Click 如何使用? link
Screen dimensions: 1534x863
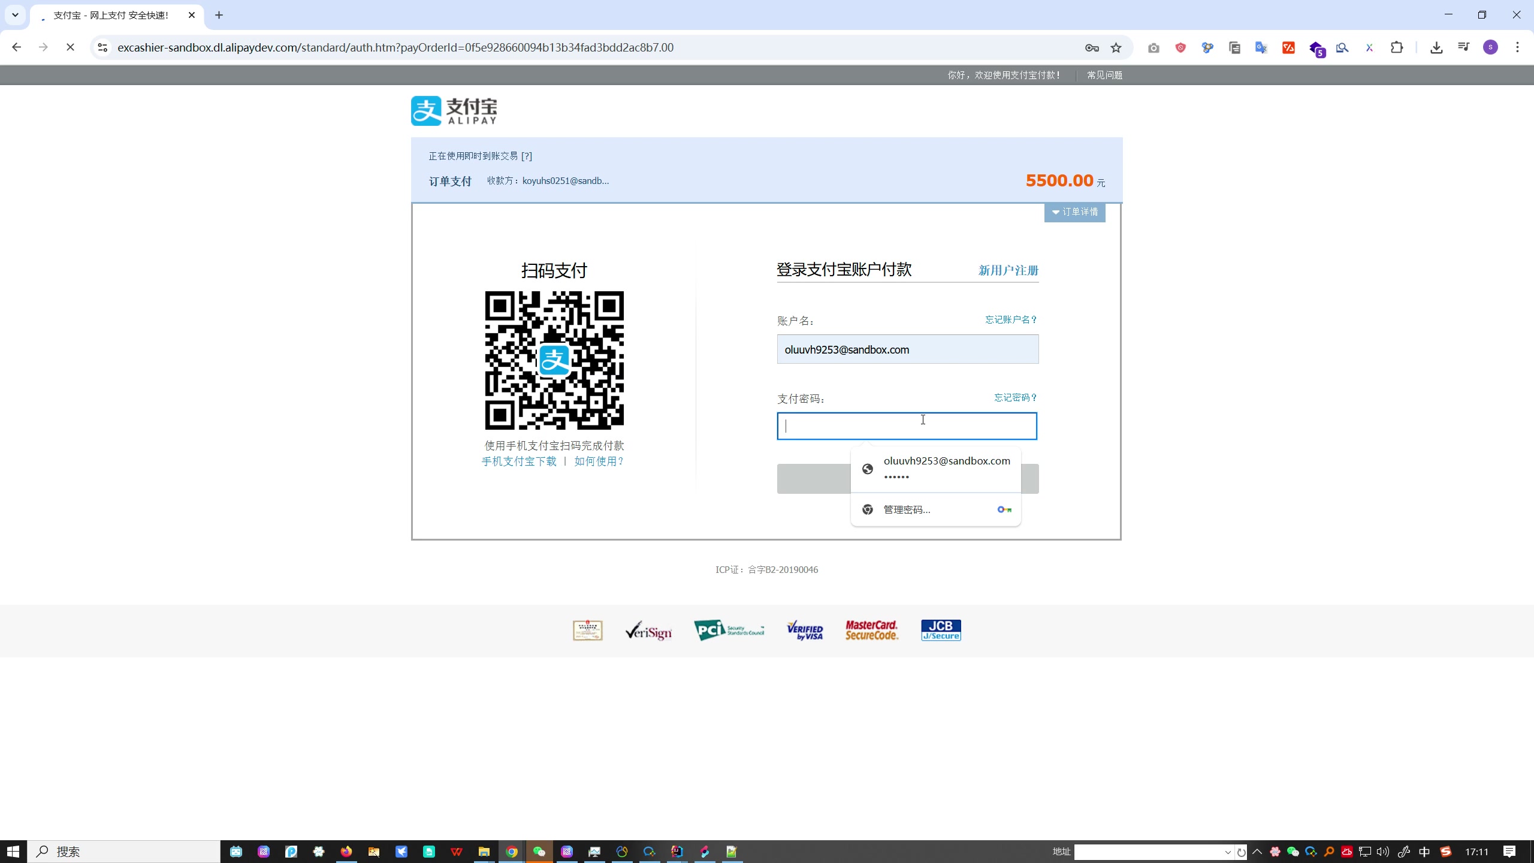click(x=599, y=461)
